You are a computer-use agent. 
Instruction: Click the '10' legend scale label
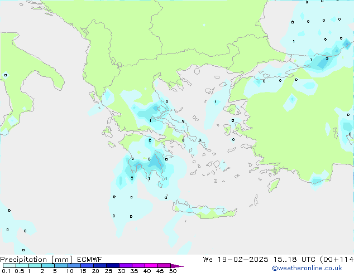(70, 271)
